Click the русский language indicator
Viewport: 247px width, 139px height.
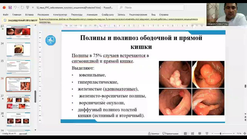click(x=23, y=134)
